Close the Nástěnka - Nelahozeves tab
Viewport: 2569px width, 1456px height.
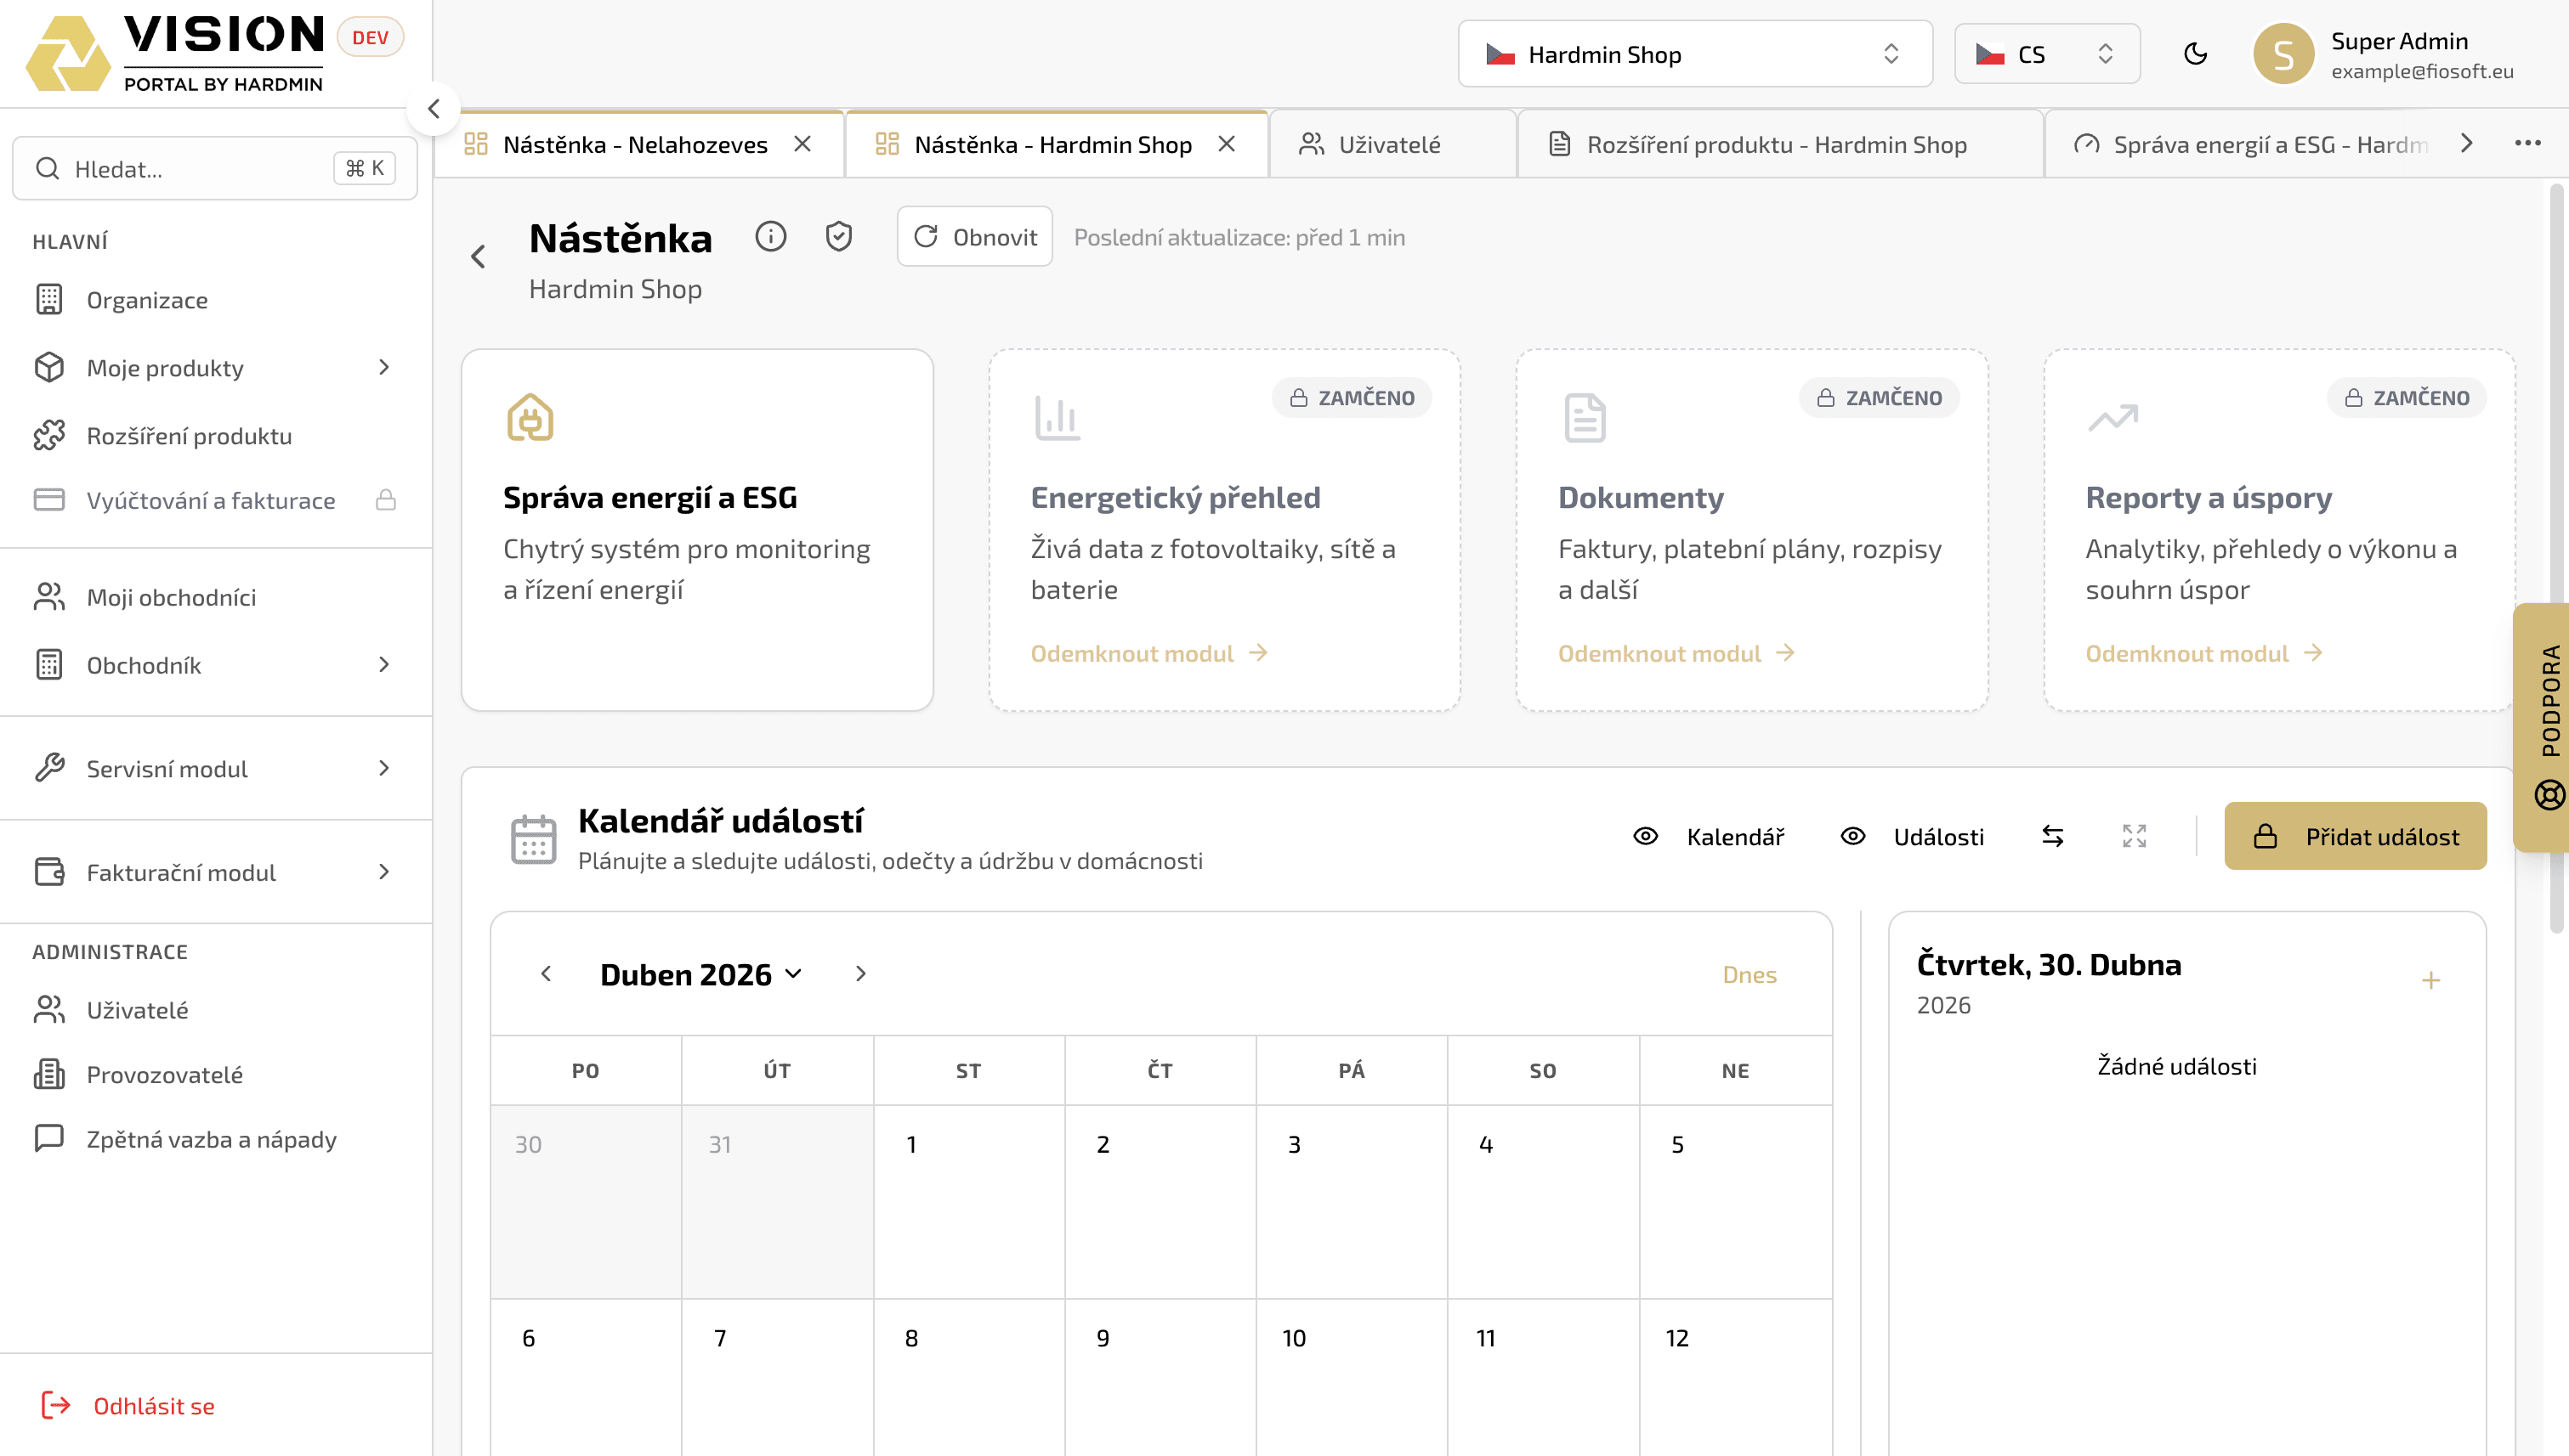802,144
